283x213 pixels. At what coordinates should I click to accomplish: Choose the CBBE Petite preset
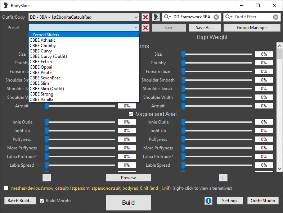click(x=84, y=73)
